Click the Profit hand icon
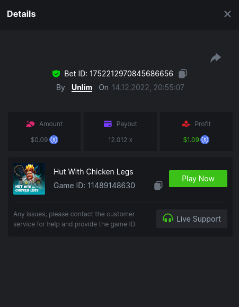Viewport: 239px width, 307px height. tap(186, 124)
